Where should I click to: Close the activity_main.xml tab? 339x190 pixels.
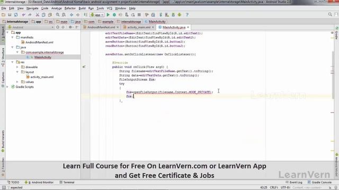point(153,27)
